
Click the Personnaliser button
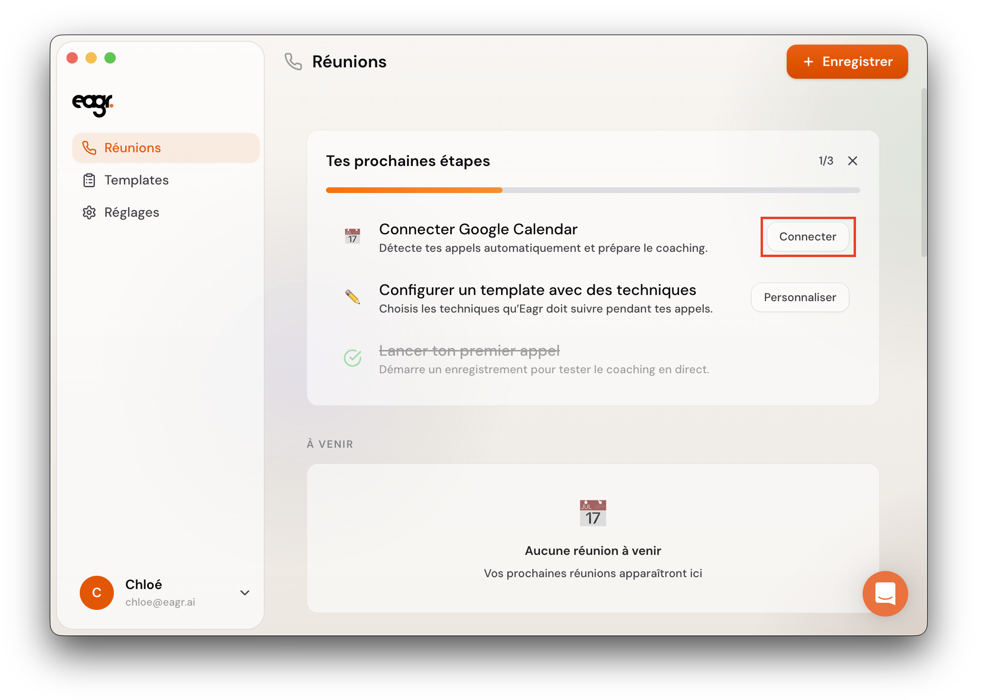800,297
